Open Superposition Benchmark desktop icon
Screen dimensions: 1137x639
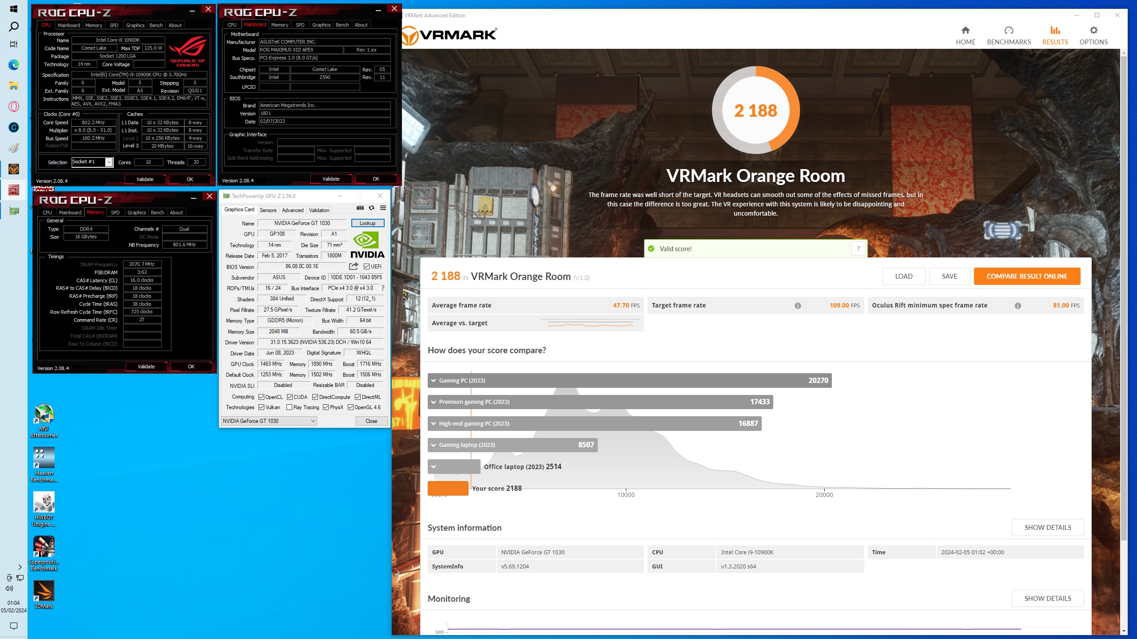tap(44, 553)
